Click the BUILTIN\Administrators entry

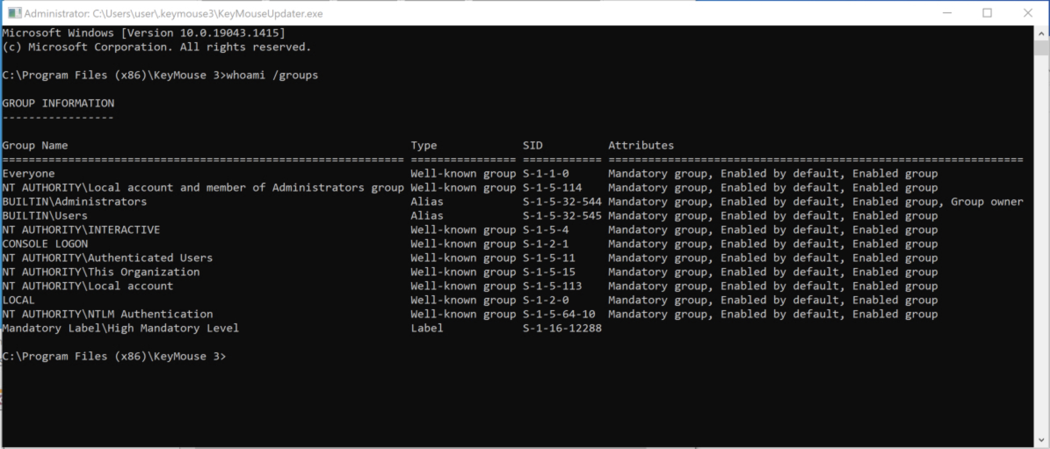(74, 202)
